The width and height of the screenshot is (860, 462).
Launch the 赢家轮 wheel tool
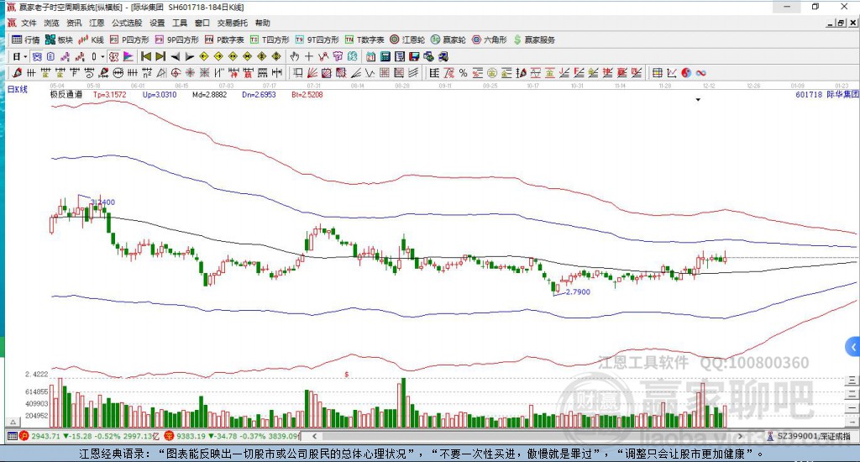coord(448,39)
